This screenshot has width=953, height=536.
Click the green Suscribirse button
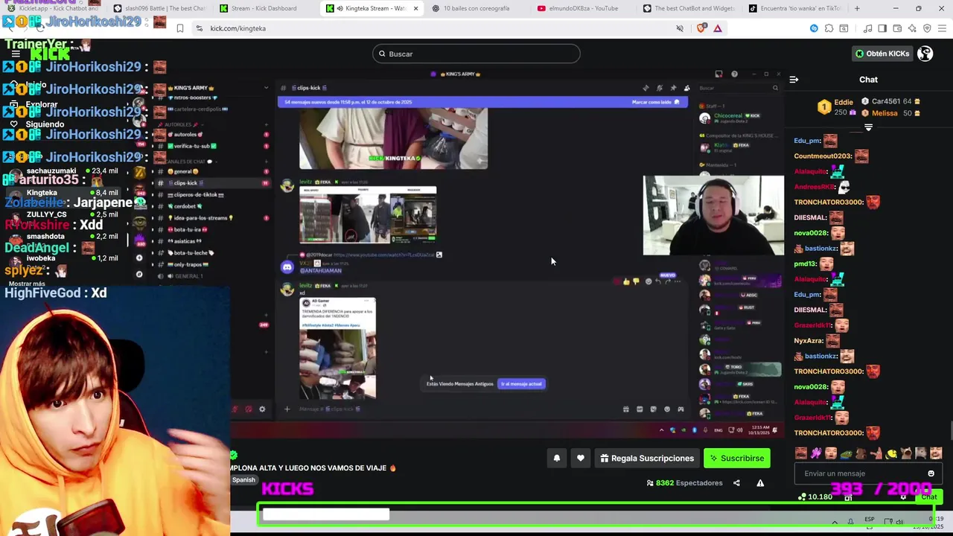737,458
